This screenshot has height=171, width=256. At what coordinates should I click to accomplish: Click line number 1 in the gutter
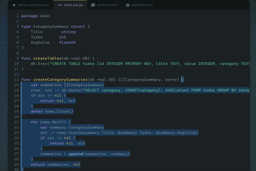tap(17, 16)
